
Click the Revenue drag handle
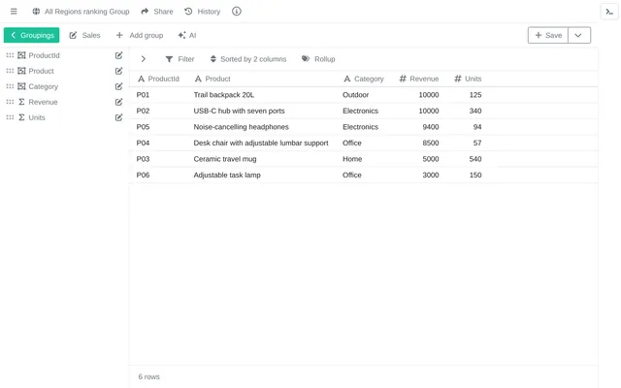[x=10, y=102]
